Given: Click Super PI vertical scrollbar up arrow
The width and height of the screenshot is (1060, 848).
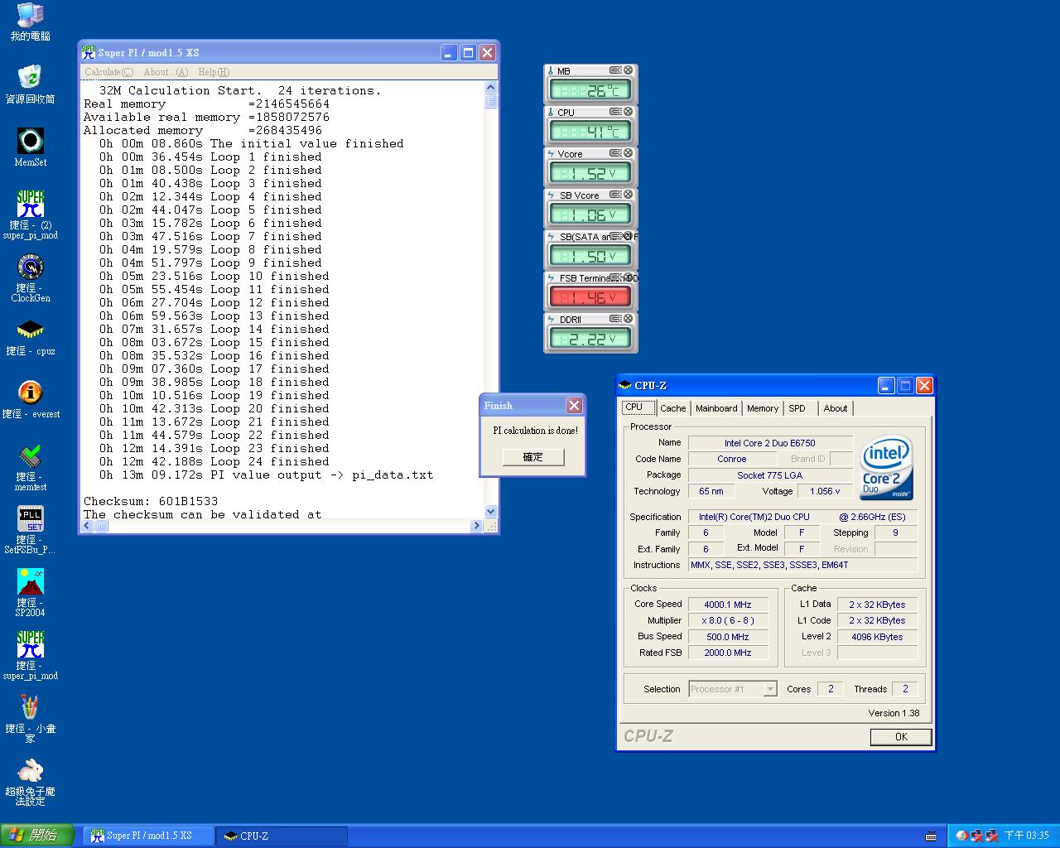Looking at the screenshot, I should 491,87.
